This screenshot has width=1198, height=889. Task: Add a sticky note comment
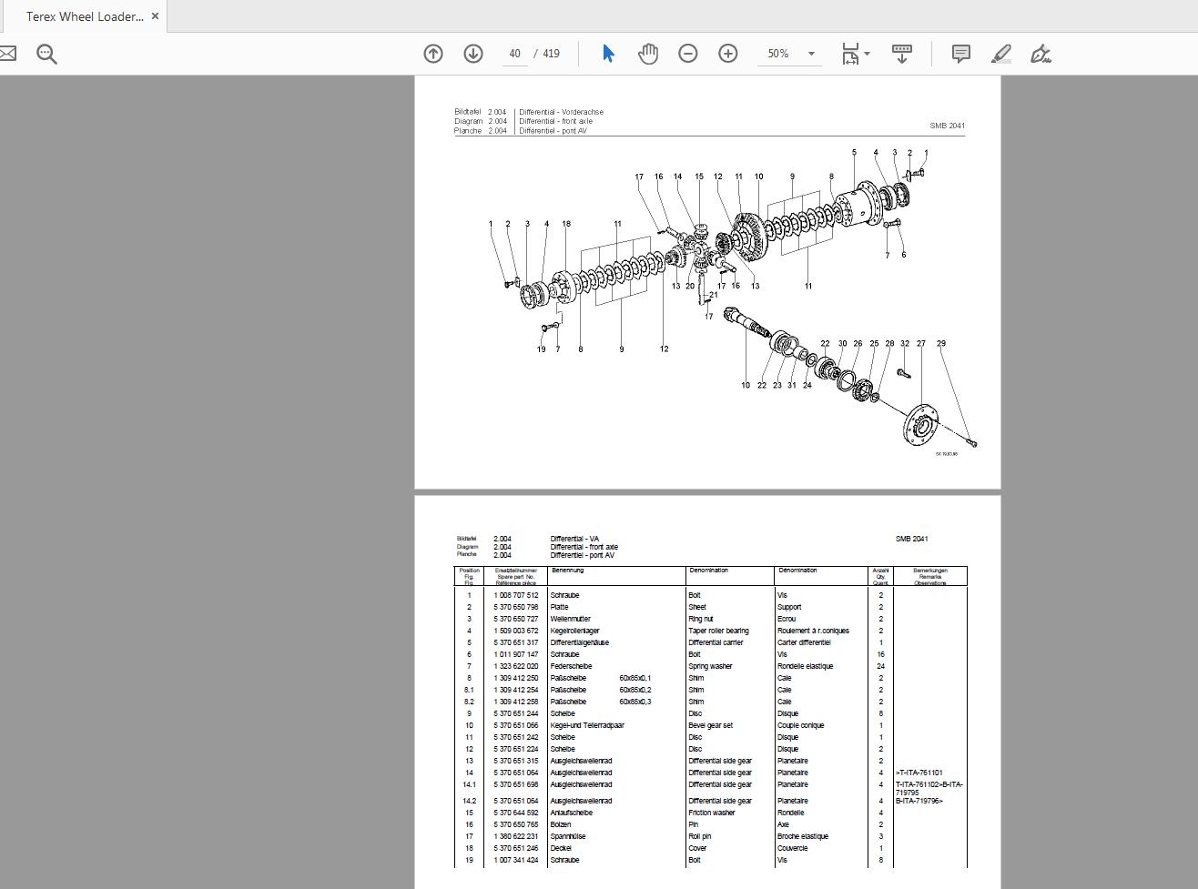click(960, 54)
